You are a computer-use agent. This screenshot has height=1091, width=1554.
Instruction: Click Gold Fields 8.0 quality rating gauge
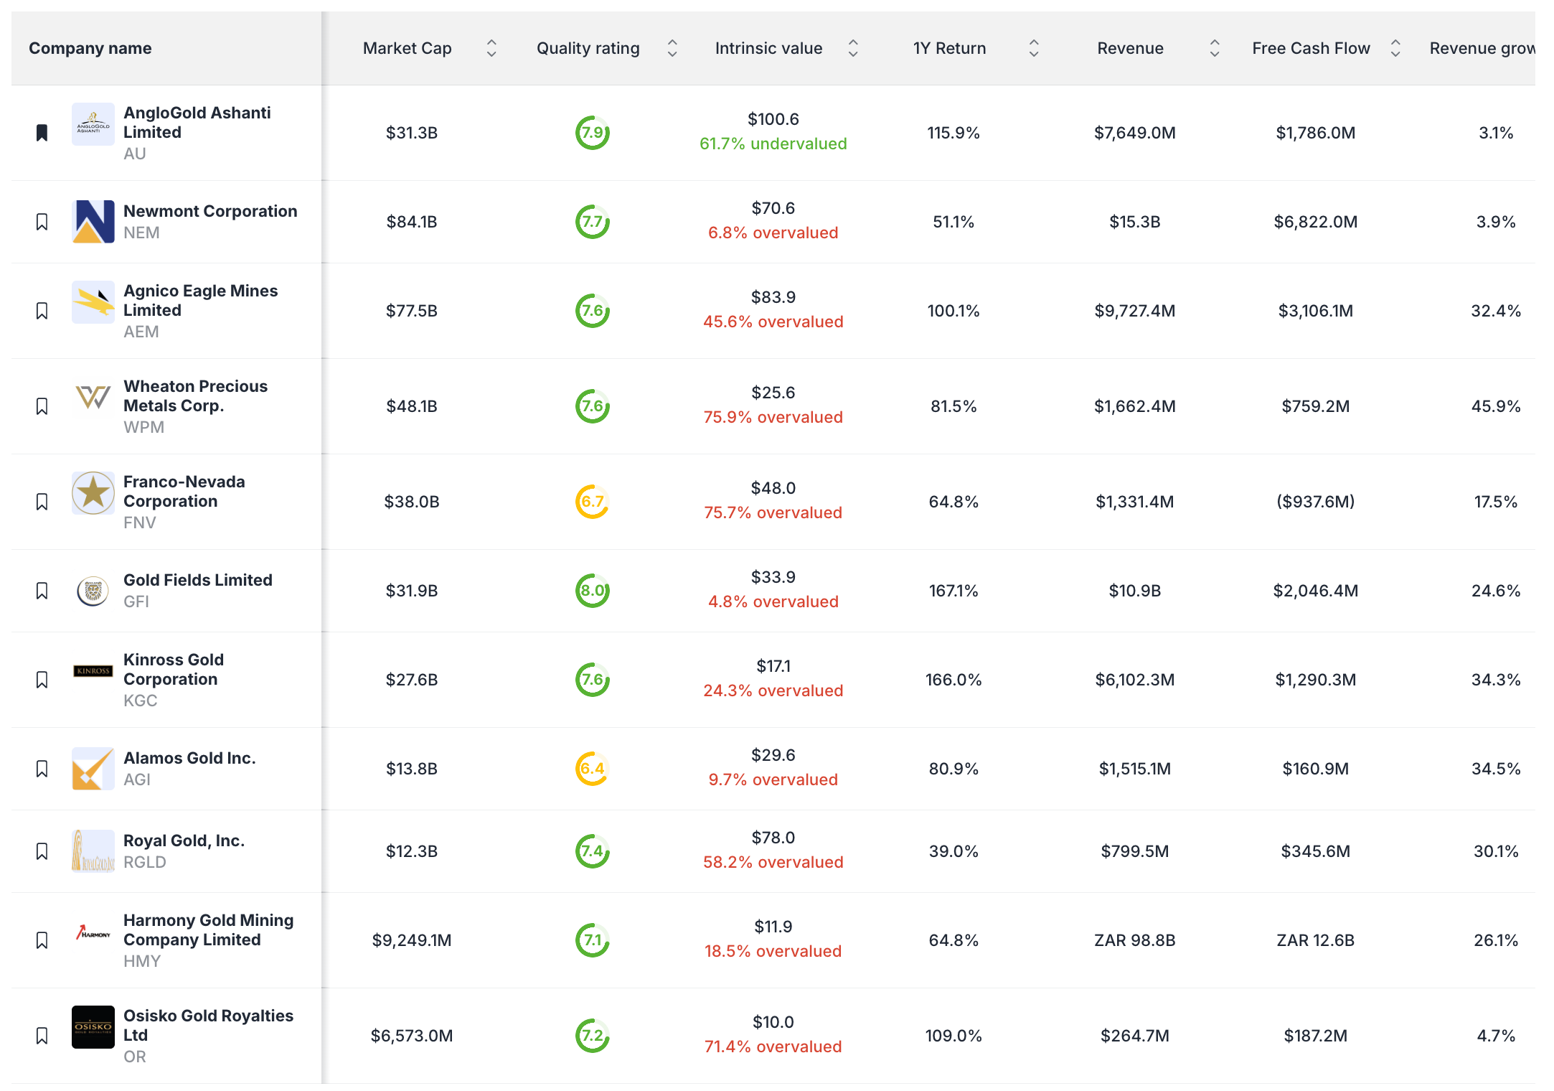[x=593, y=591]
